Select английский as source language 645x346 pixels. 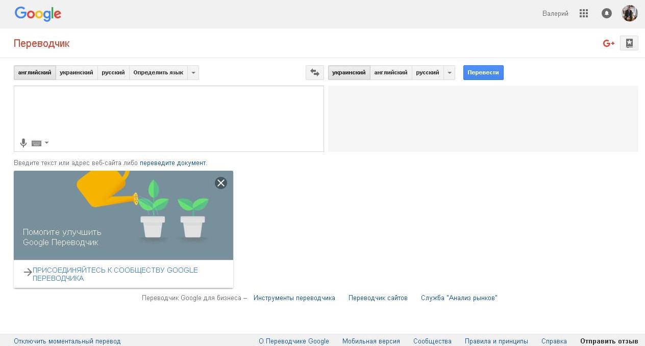[x=35, y=72]
